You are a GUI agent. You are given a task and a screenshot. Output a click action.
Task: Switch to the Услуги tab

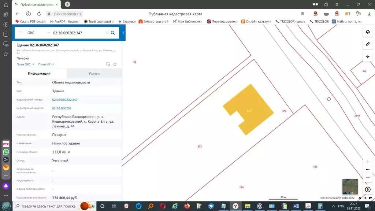point(94,73)
